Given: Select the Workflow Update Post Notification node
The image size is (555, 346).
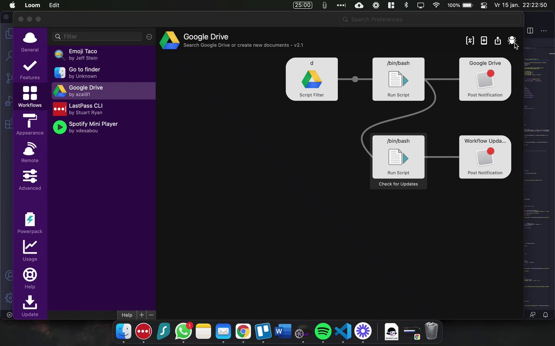Looking at the screenshot, I should tap(485, 157).
